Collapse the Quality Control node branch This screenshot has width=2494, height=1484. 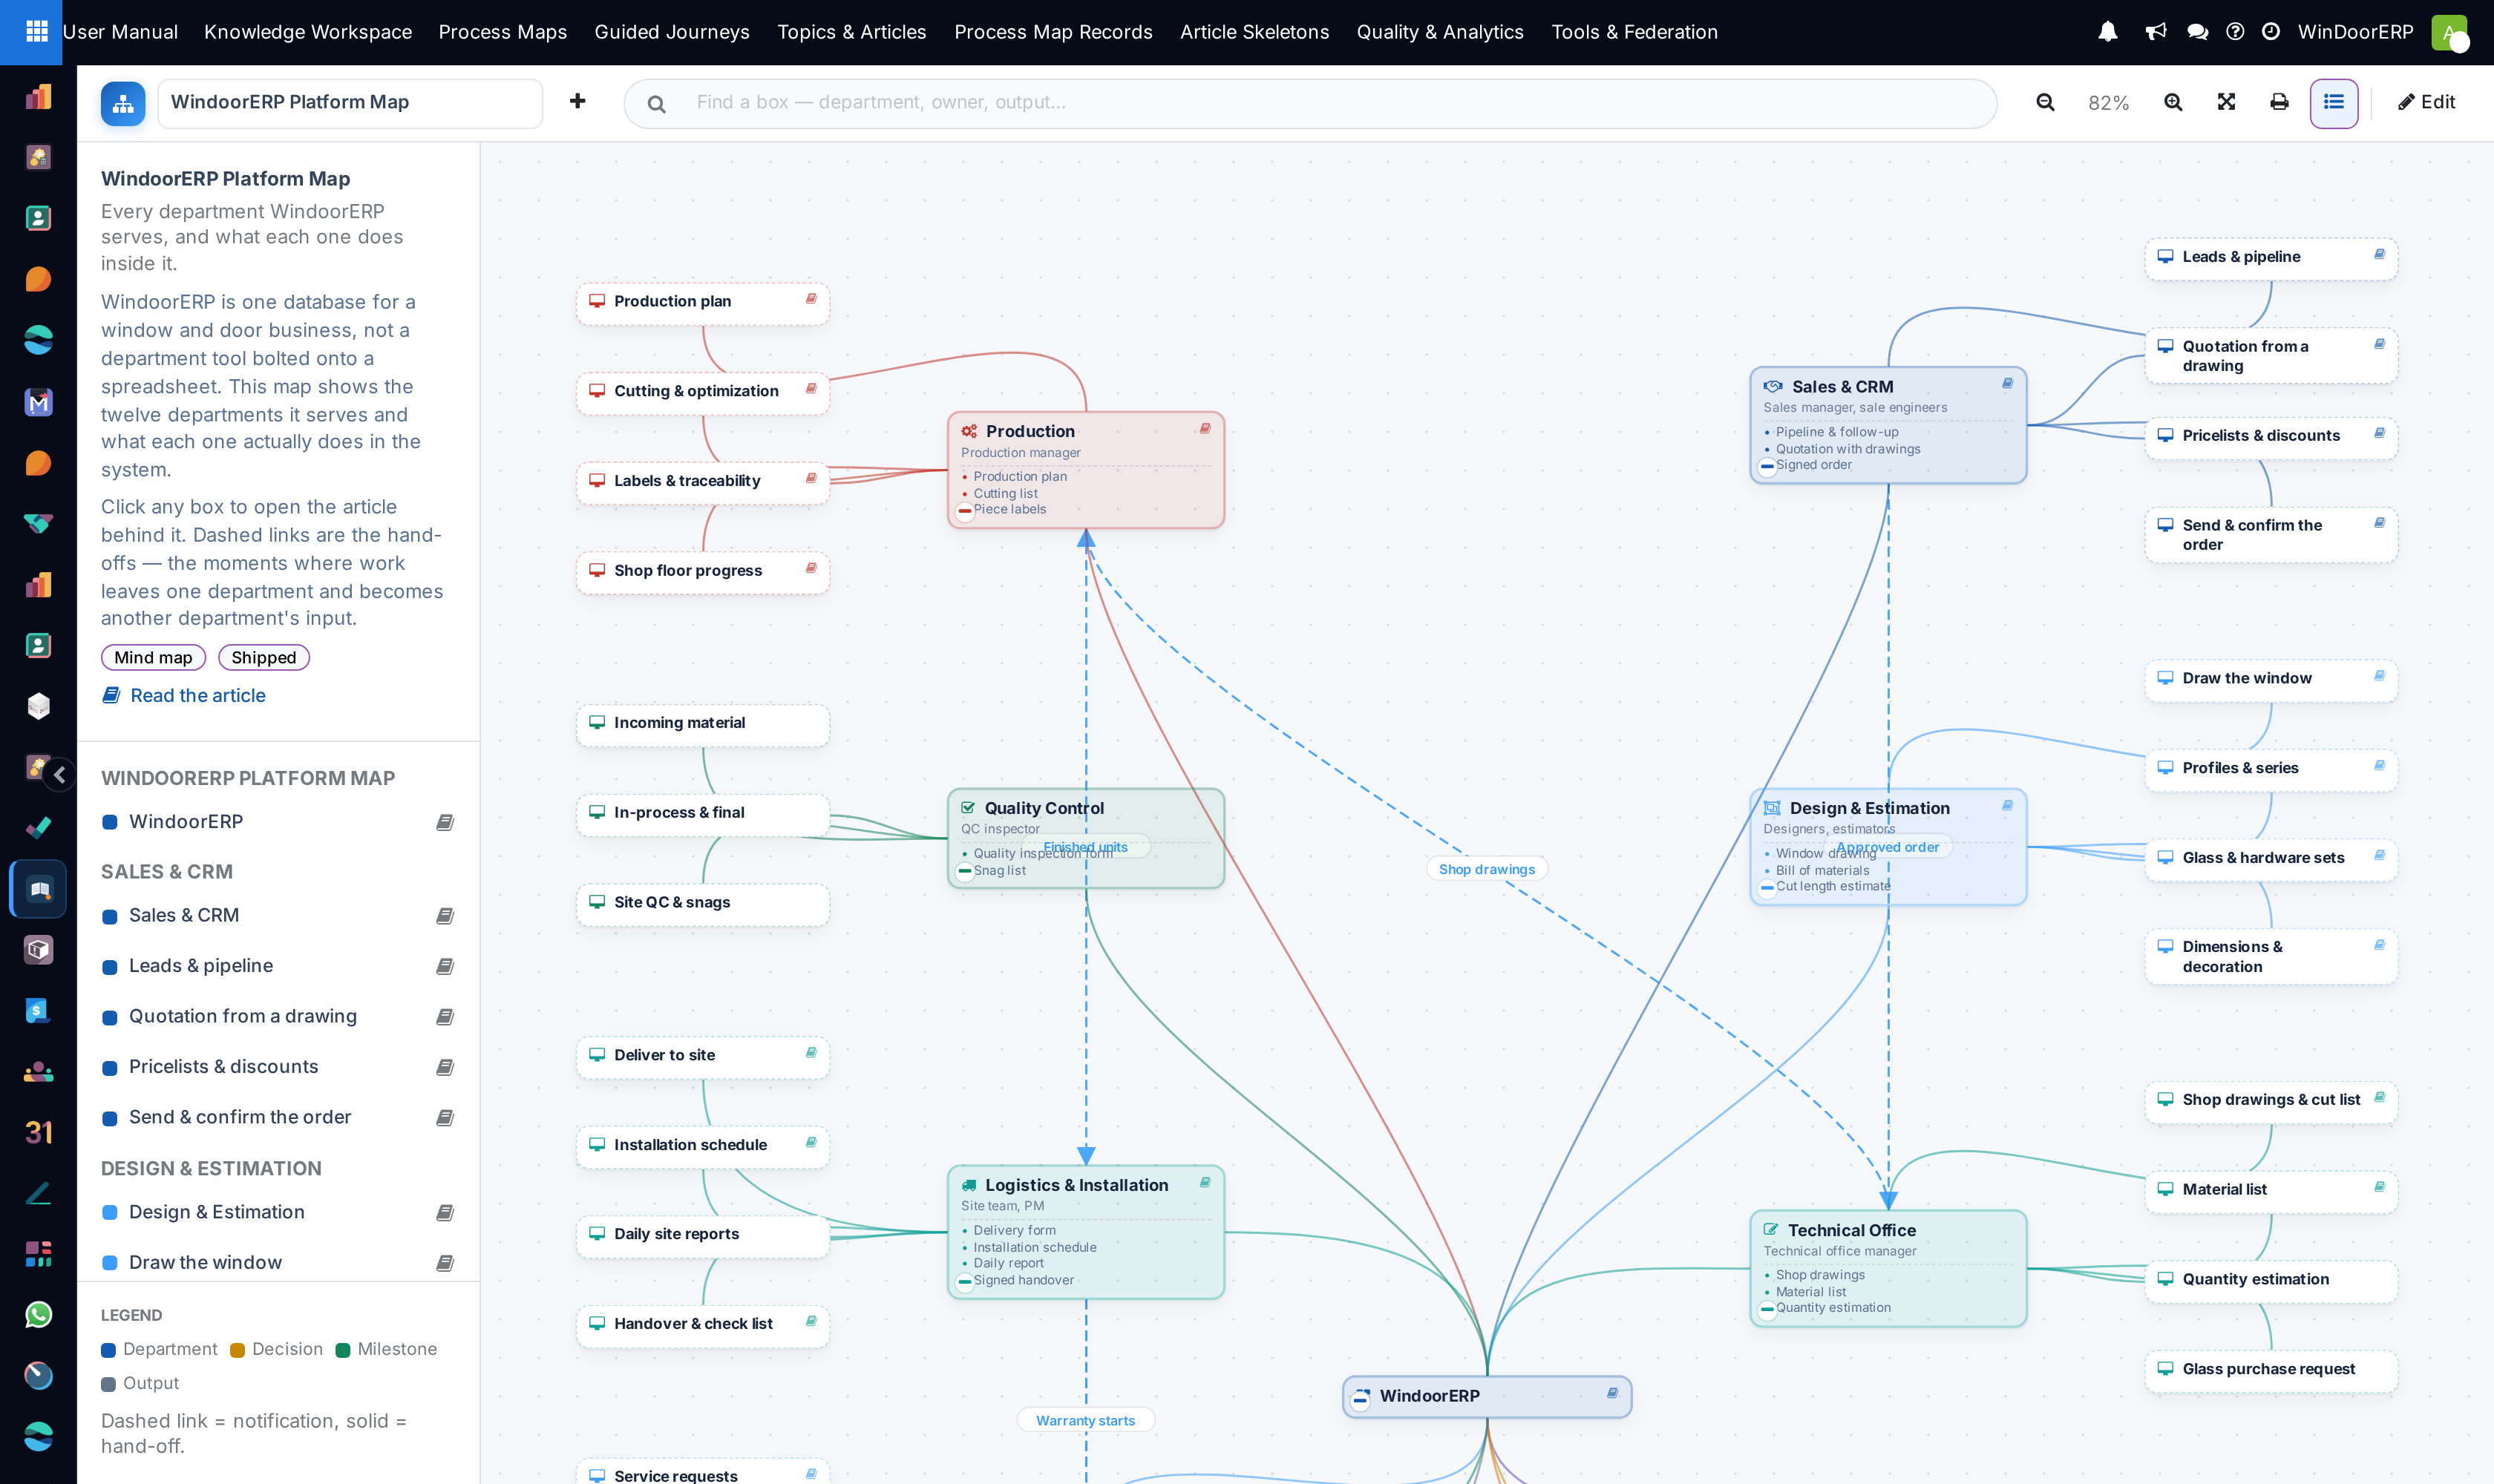964,872
